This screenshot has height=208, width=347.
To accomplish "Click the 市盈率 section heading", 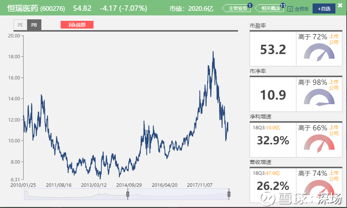I will point(258,26).
